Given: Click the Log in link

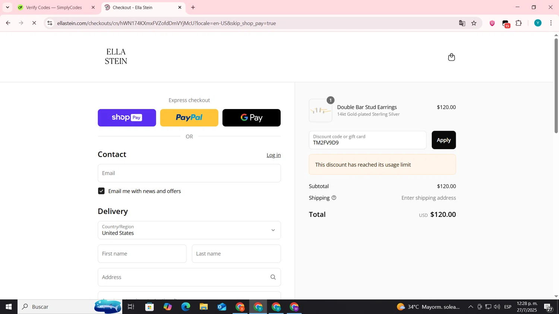Looking at the screenshot, I should pyautogui.click(x=274, y=155).
